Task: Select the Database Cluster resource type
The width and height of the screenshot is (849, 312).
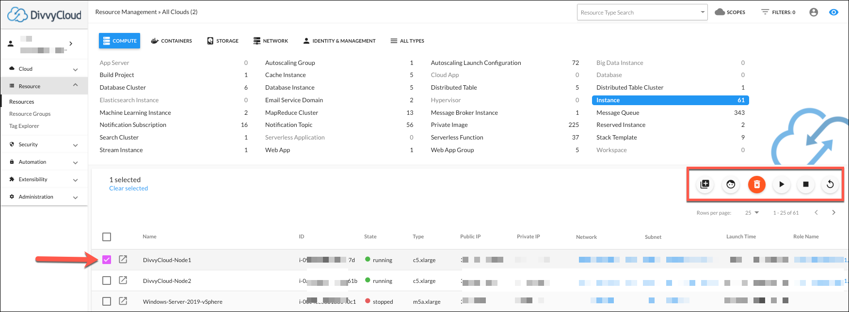Action: click(x=123, y=87)
